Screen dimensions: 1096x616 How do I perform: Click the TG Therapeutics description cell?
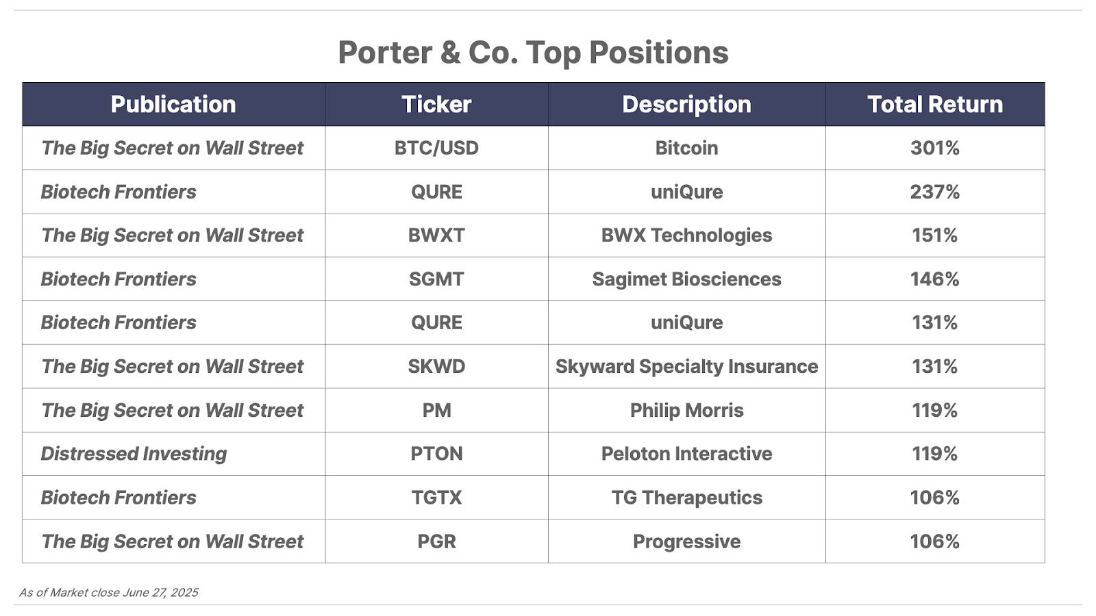pos(686,498)
